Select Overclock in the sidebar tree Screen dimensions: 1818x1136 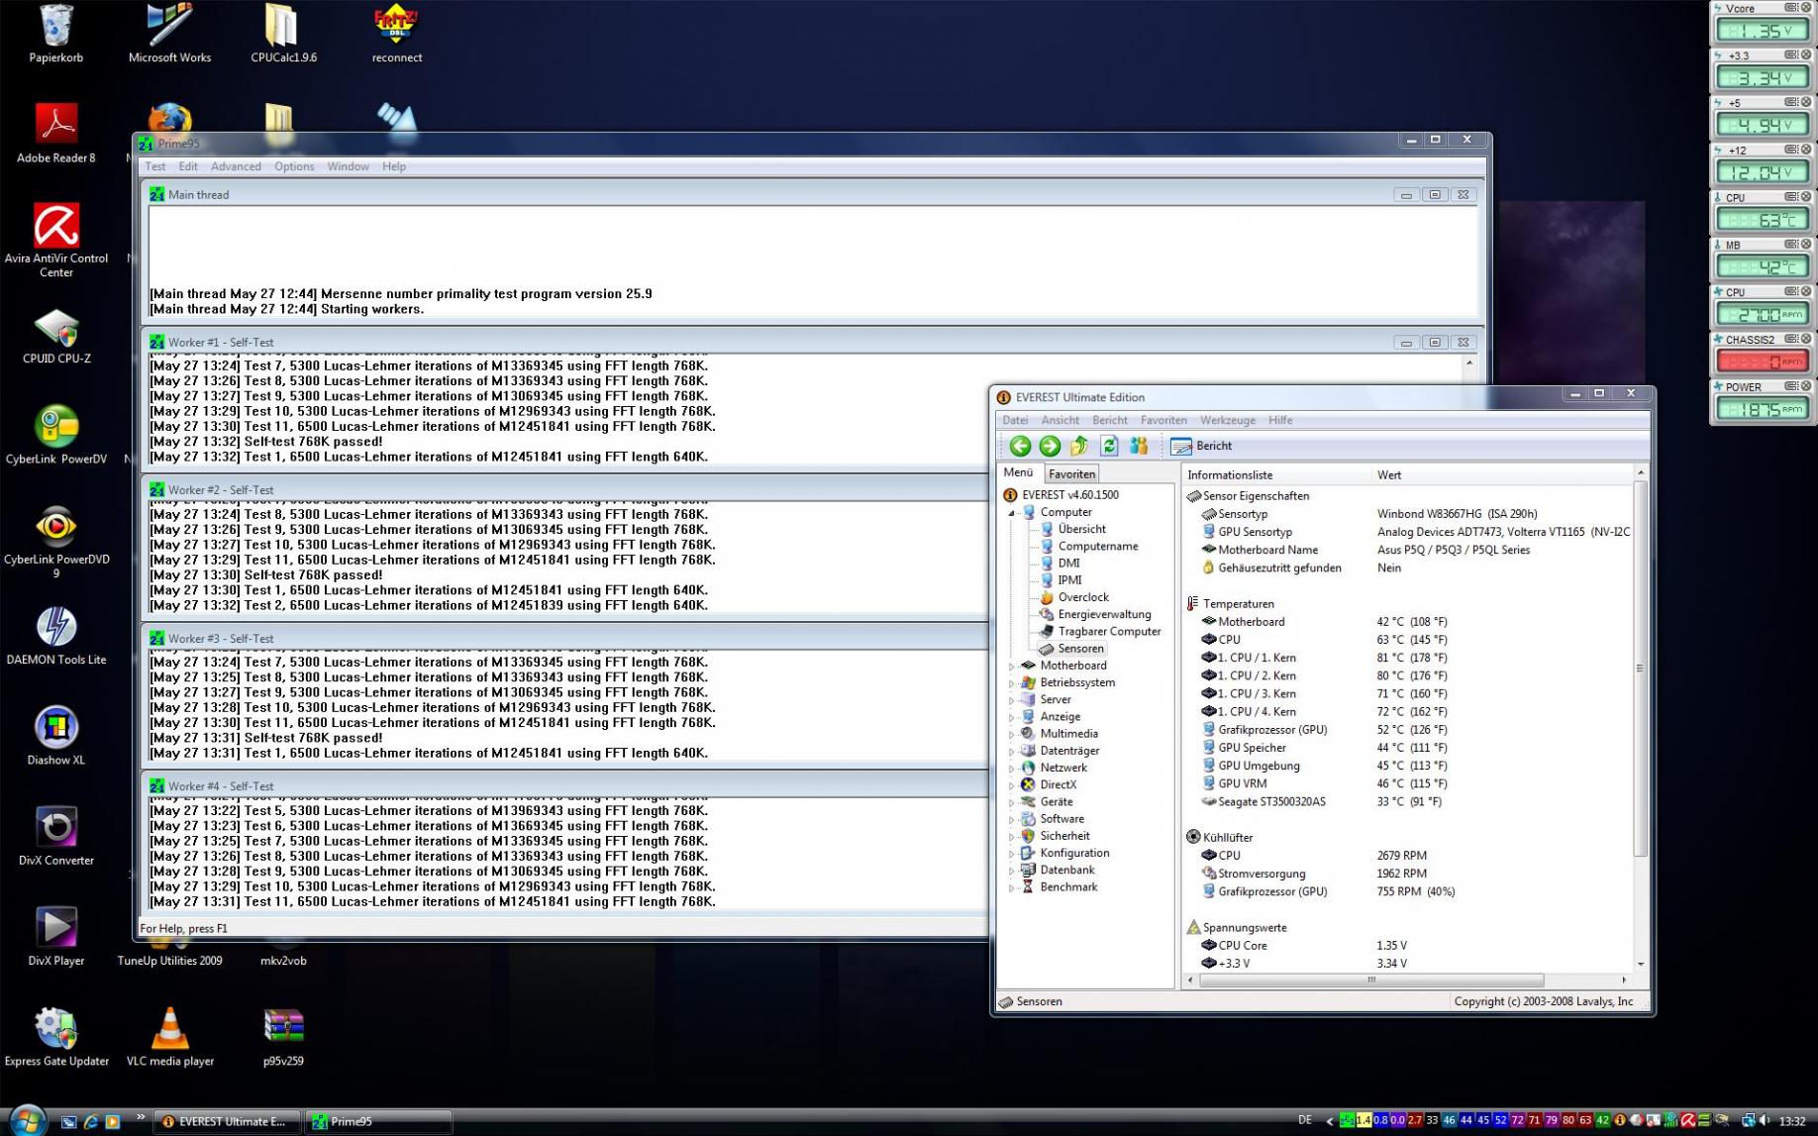1082,597
